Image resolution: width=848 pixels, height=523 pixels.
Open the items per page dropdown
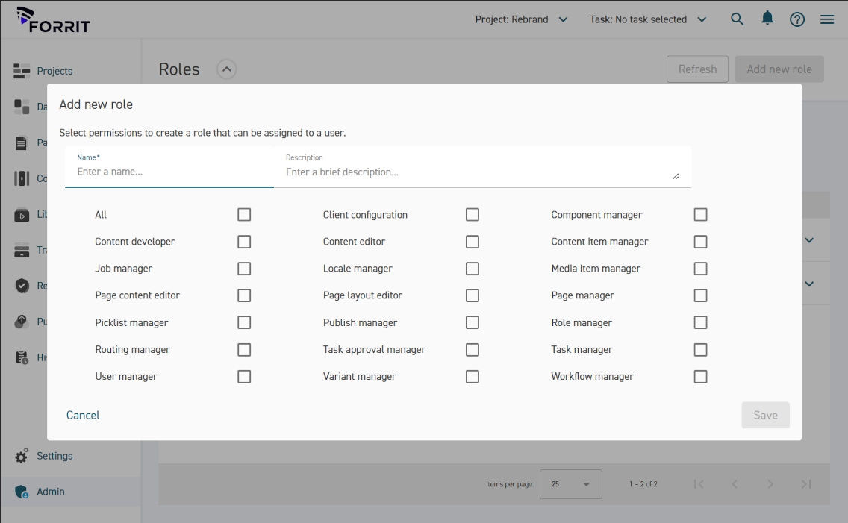click(x=570, y=484)
